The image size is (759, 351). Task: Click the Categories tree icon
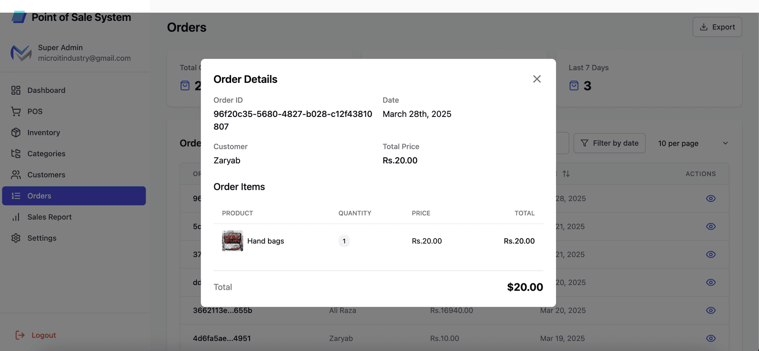click(x=16, y=153)
